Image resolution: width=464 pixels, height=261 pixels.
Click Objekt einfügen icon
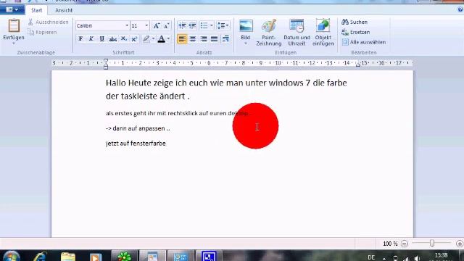coord(323,33)
